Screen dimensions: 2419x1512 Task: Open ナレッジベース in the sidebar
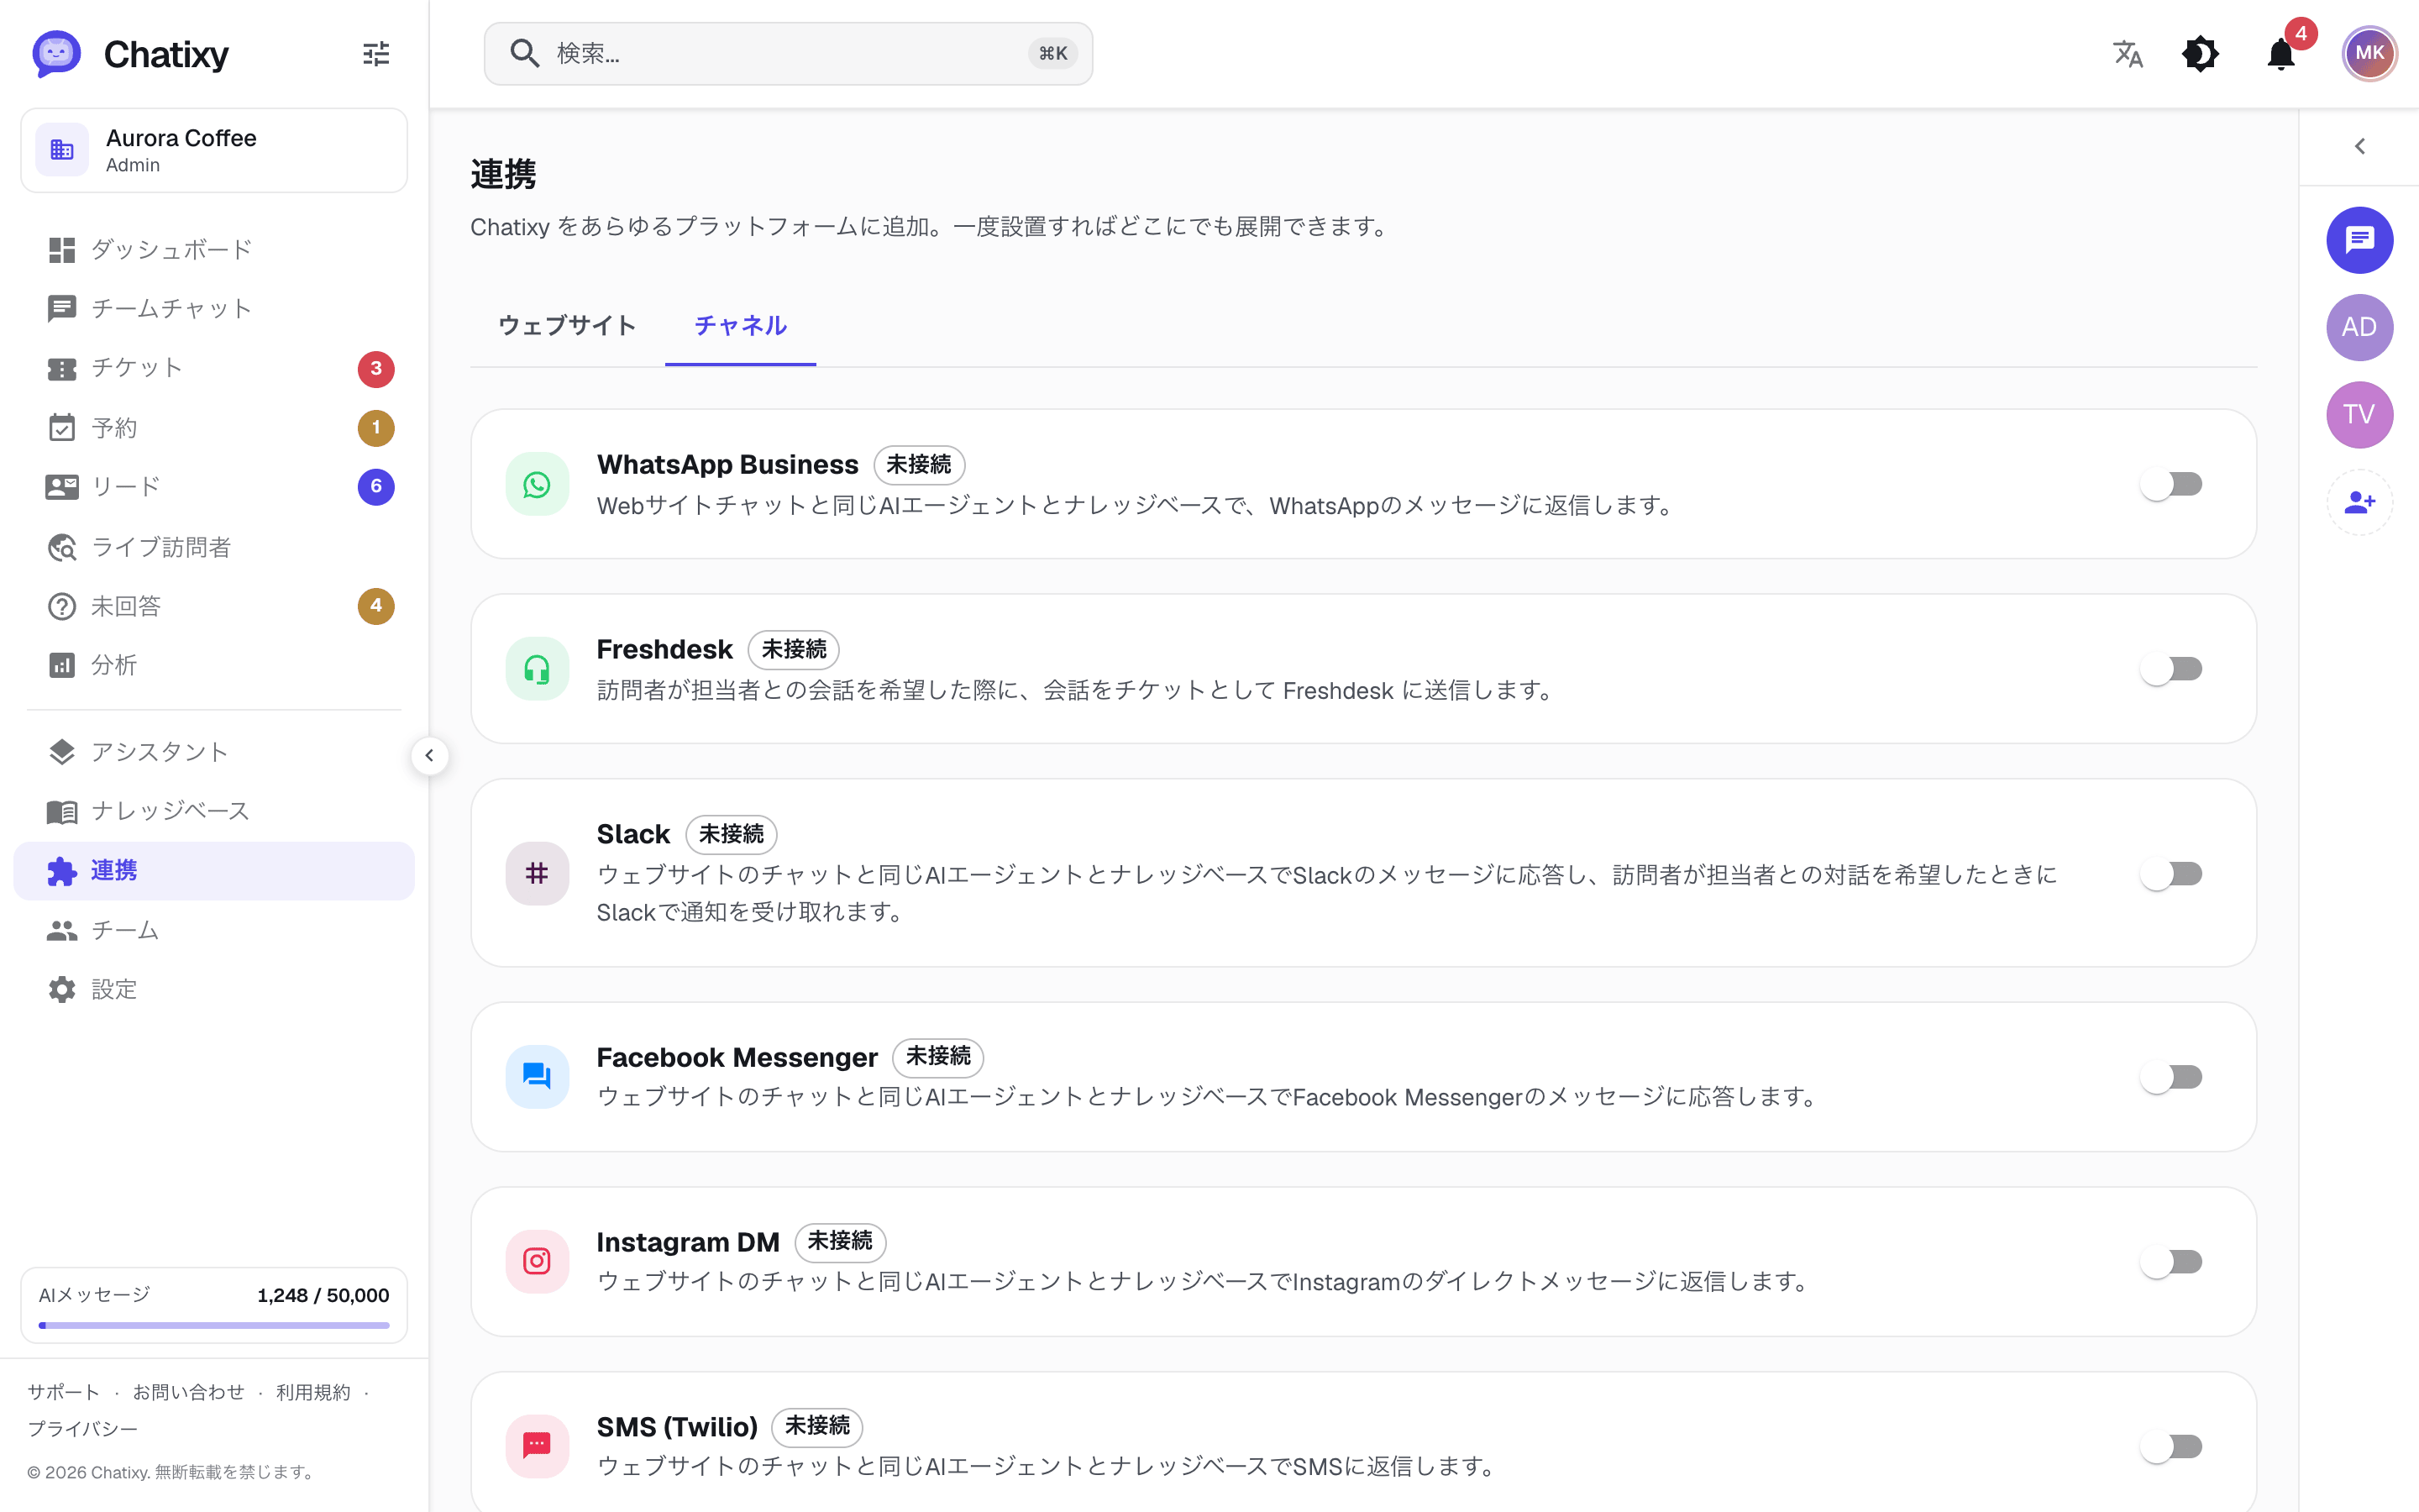(x=214, y=811)
